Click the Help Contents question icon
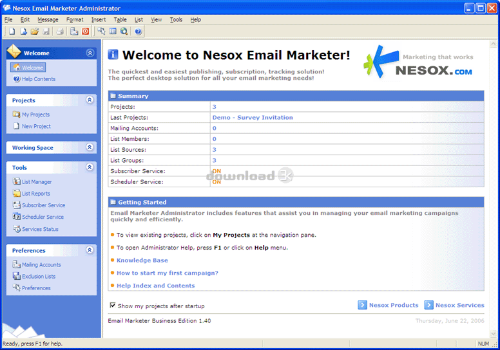The width and height of the screenshot is (500, 350). coord(17,78)
